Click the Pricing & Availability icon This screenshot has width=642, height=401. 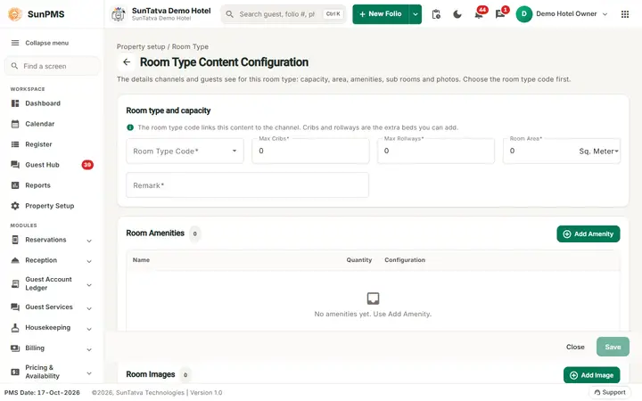tap(15, 372)
